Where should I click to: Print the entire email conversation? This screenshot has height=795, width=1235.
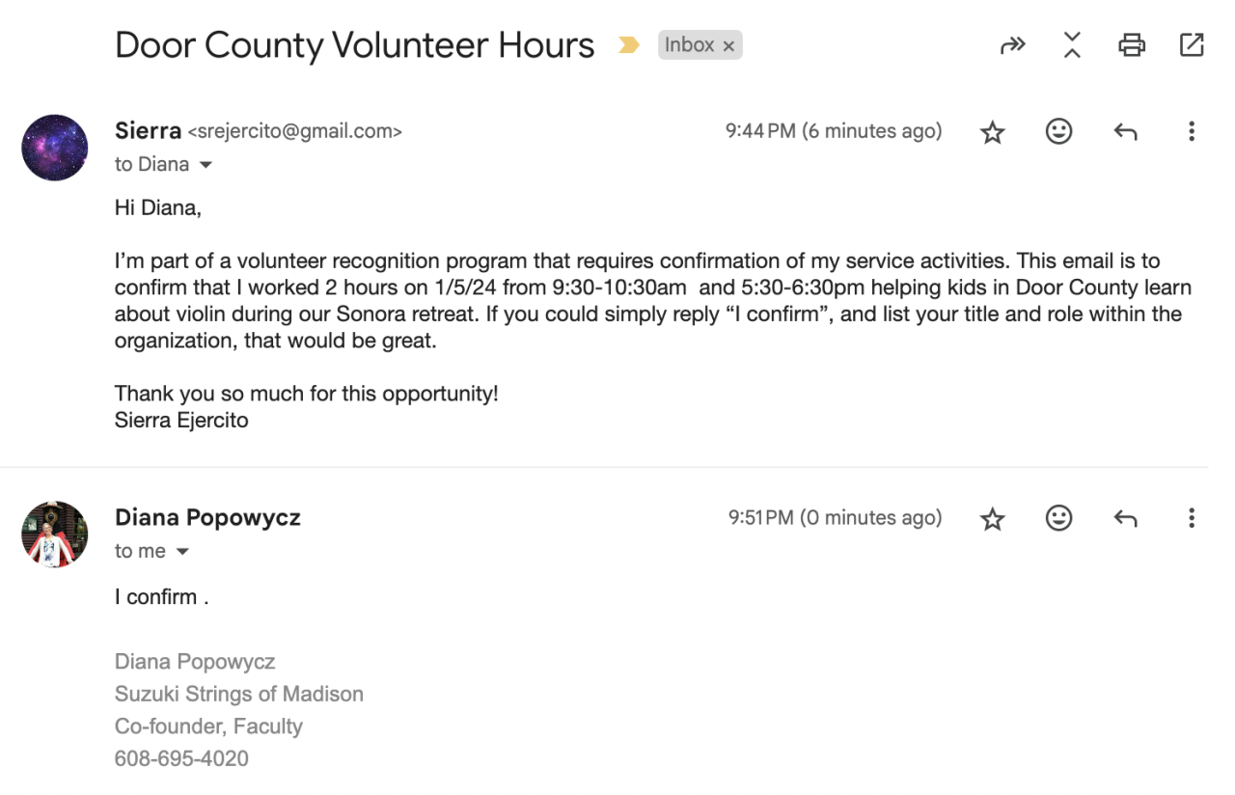point(1132,45)
